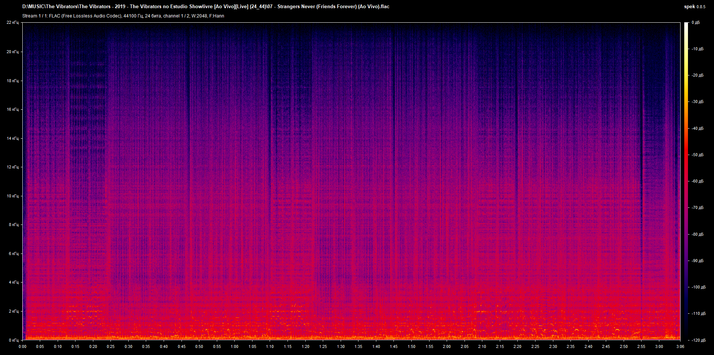Click the 0 кГц frequency axis label

(x=13, y=339)
